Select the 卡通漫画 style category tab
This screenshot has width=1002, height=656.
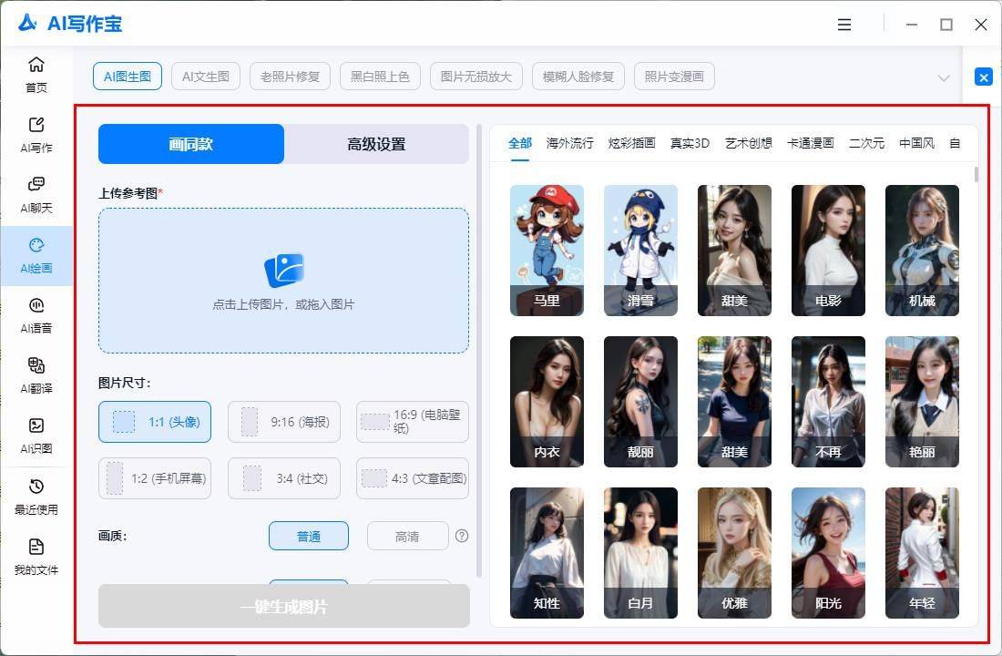pos(810,143)
